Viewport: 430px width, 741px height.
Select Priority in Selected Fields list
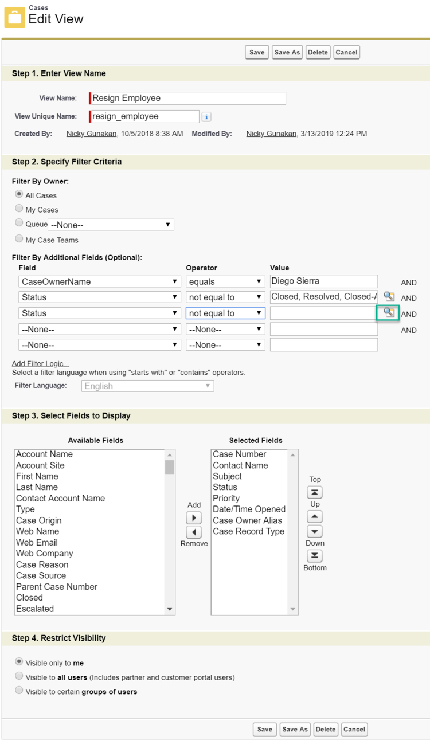click(x=226, y=499)
